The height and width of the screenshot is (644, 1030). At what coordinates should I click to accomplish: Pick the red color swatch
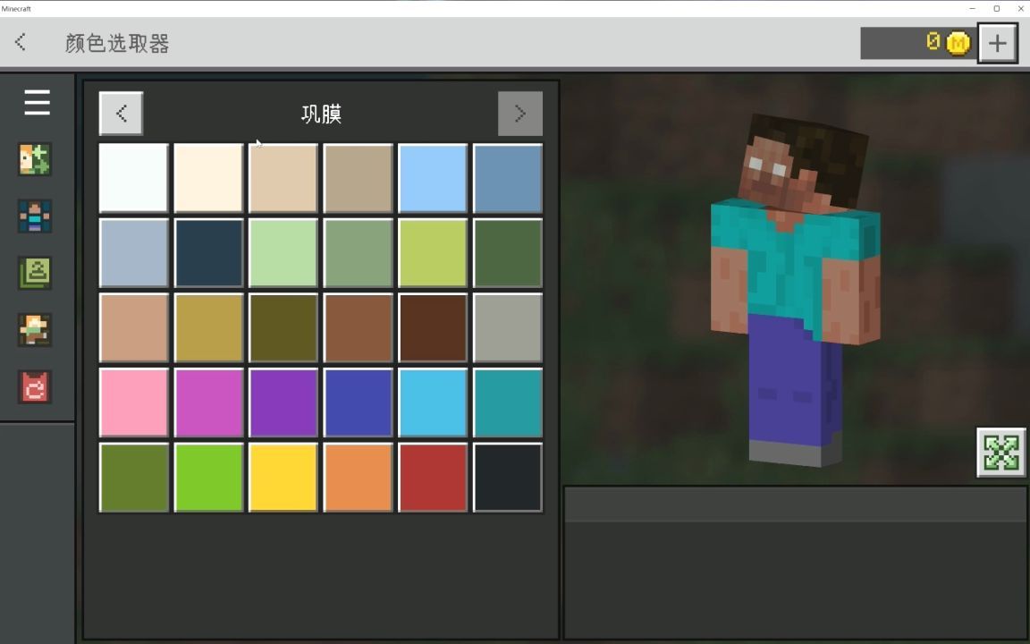click(433, 478)
